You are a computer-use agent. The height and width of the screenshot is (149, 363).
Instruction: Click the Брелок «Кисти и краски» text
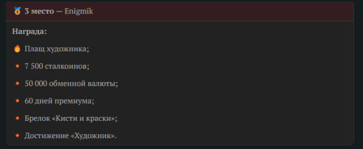pos(71,118)
